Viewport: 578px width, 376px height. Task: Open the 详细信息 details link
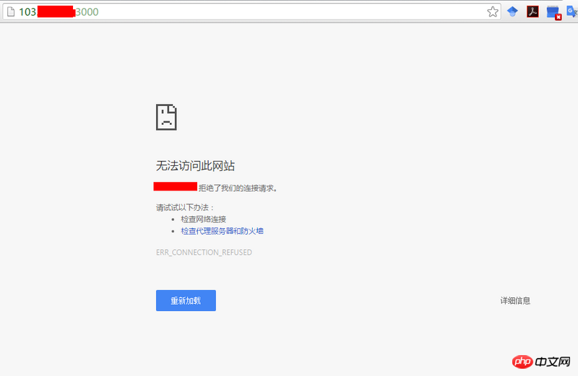pos(515,300)
